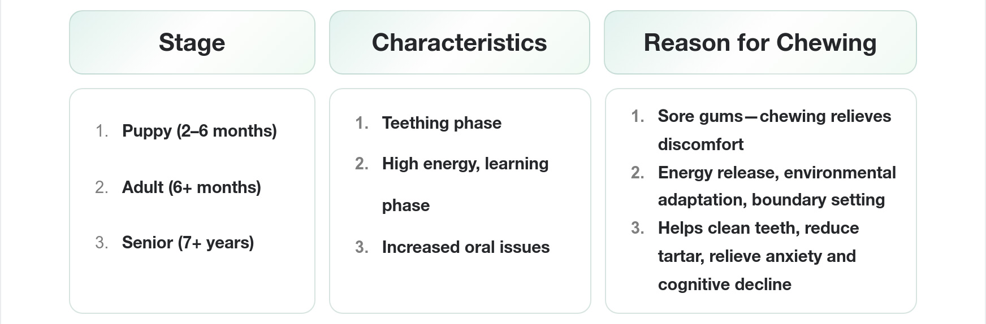The width and height of the screenshot is (986, 324).
Task: Click the "cognitive decline" text
Action: click(x=724, y=284)
